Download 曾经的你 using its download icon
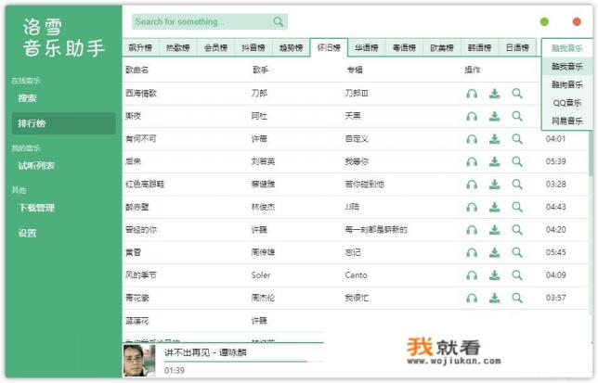Viewport: 598px width, 383px height. click(x=495, y=230)
